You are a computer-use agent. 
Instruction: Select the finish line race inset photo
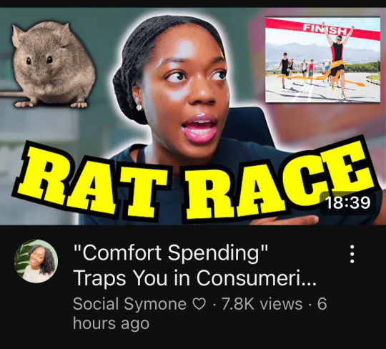pyautogui.click(x=322, y=59)
